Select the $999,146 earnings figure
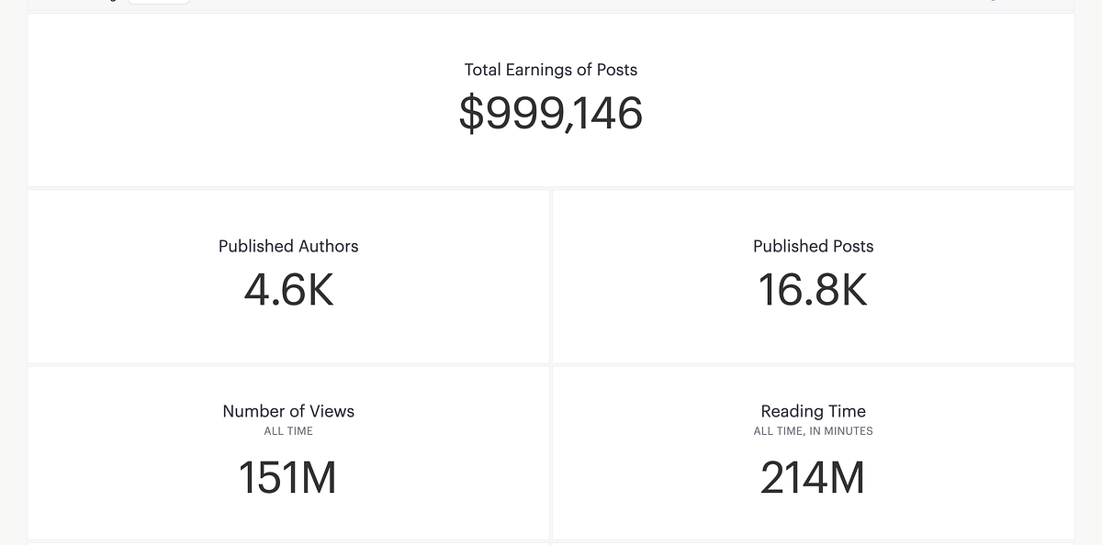The image size is (1102, 545). click(x=550, y=114)
